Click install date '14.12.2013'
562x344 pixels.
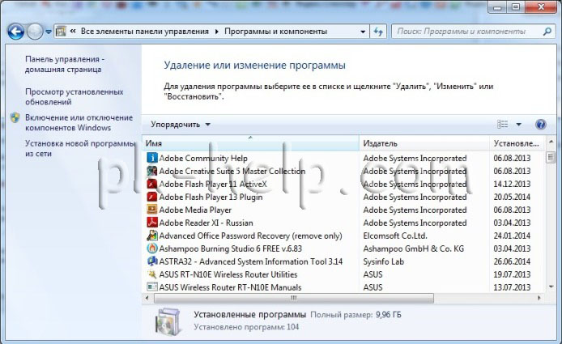coord(512,184)
